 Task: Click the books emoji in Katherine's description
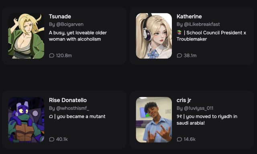pos(179,32)
